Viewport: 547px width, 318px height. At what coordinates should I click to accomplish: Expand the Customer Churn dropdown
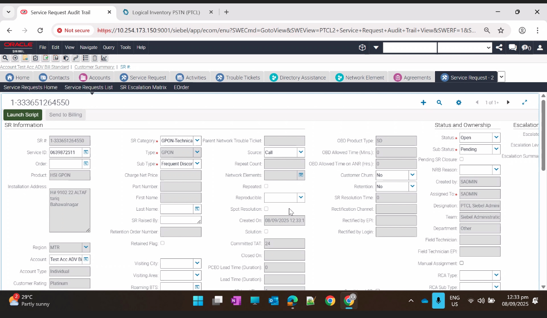412,175
